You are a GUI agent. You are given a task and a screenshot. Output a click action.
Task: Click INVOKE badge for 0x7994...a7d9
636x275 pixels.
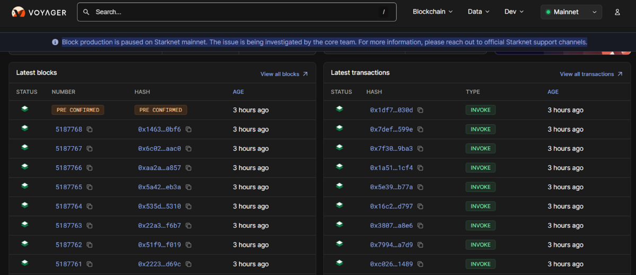(481, 245)
